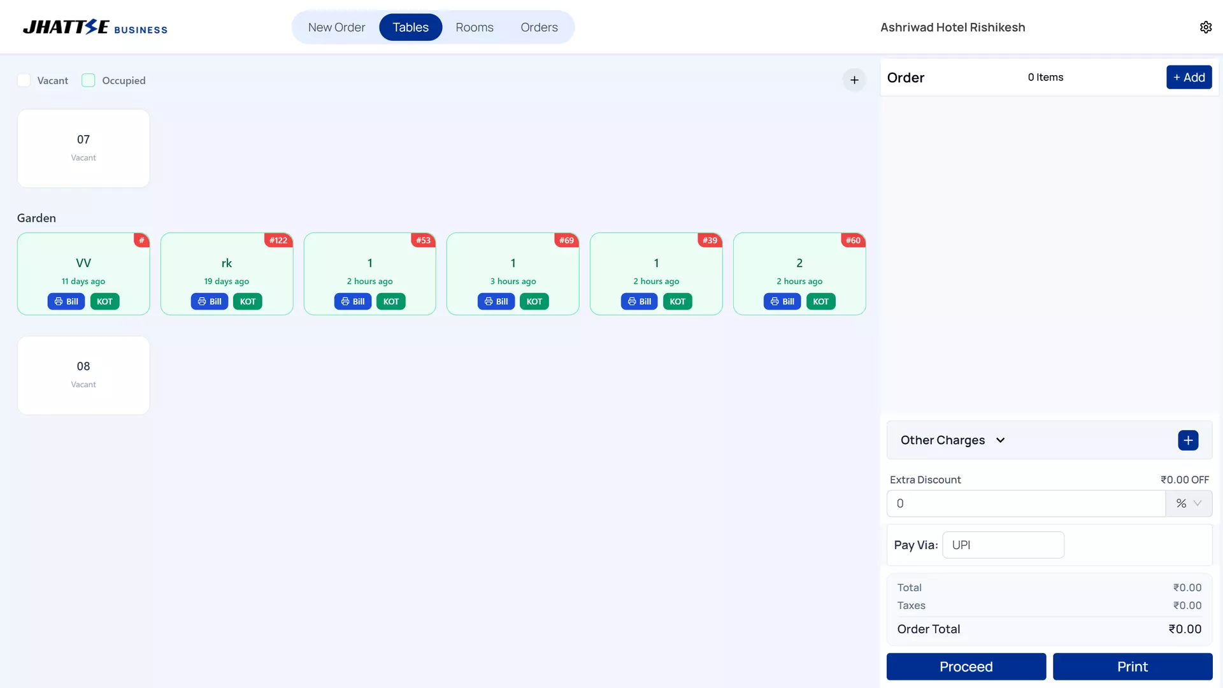Click the + Add button

coord(1189,77)
